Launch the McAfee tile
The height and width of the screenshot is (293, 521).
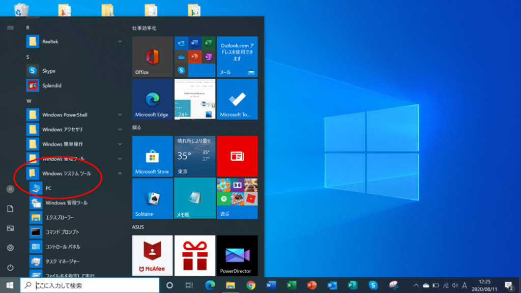point(152,255)
